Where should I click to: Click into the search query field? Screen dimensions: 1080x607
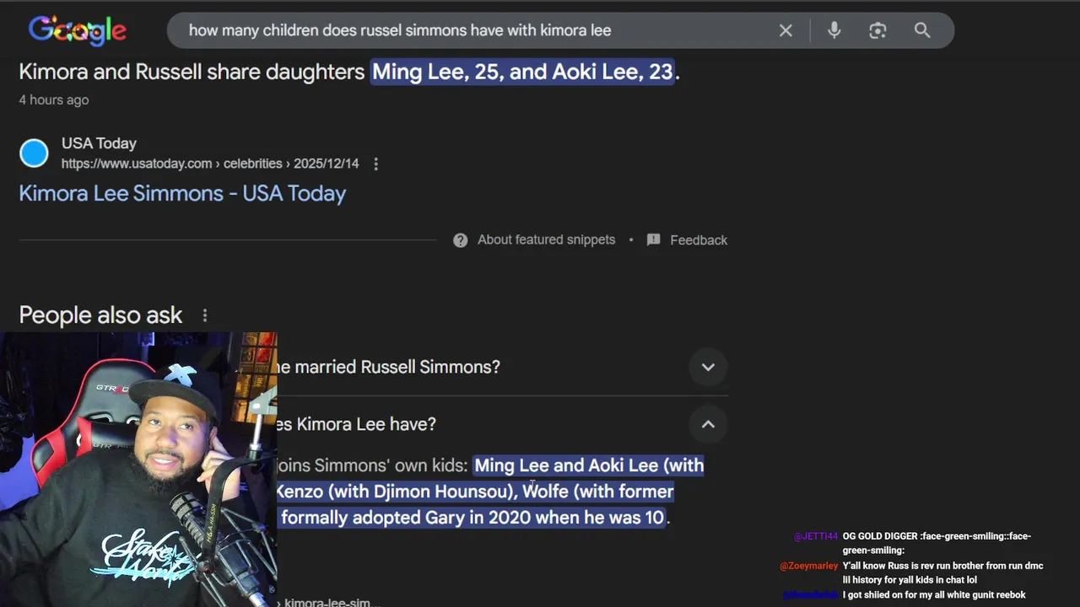point(472,30)
